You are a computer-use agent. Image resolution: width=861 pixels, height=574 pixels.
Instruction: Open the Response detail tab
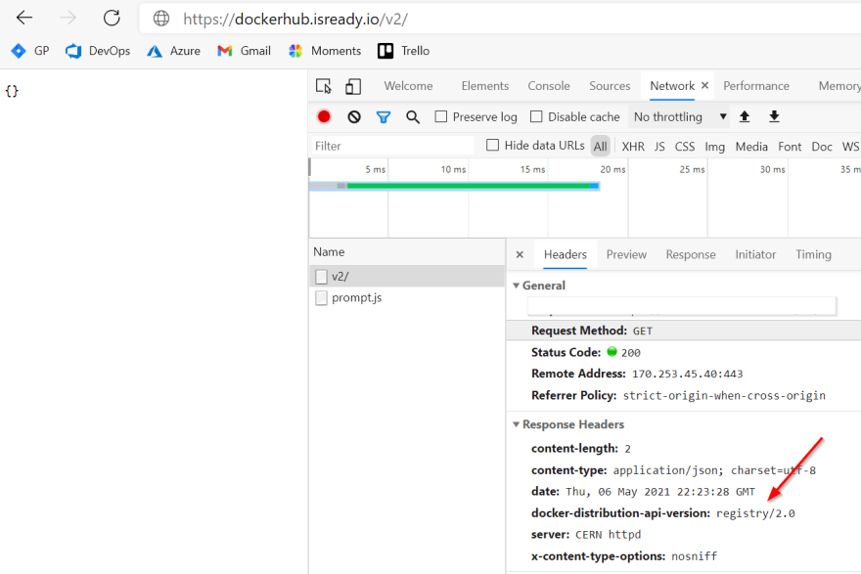(691, 254)
